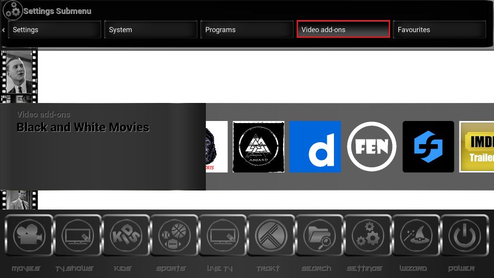
Task: Open the Search folder icon
Action: click(x=320, y=235)
